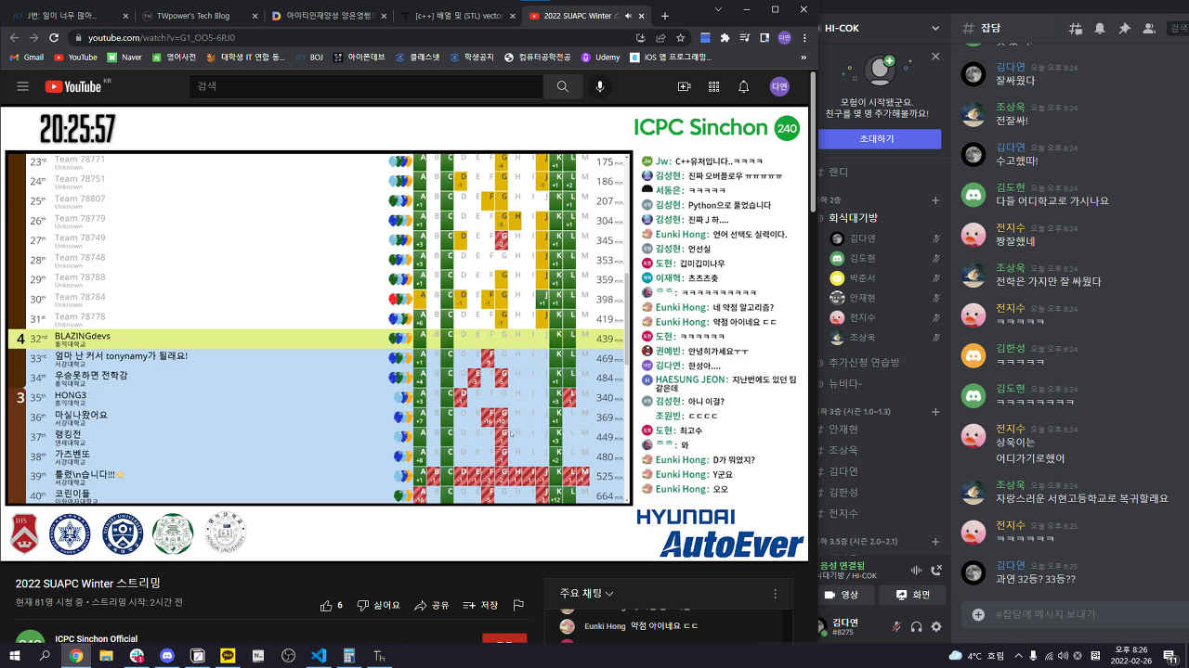The height and width of the screenshot is (668, 1189).
Task: Click the address bar URL
Action: point(162,38)
